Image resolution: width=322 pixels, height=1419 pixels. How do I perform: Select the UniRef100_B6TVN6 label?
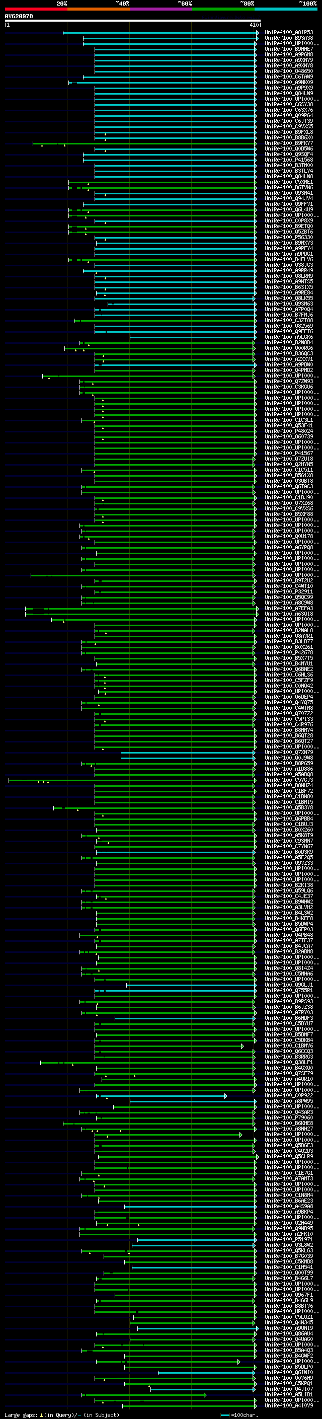coord(289,187)
